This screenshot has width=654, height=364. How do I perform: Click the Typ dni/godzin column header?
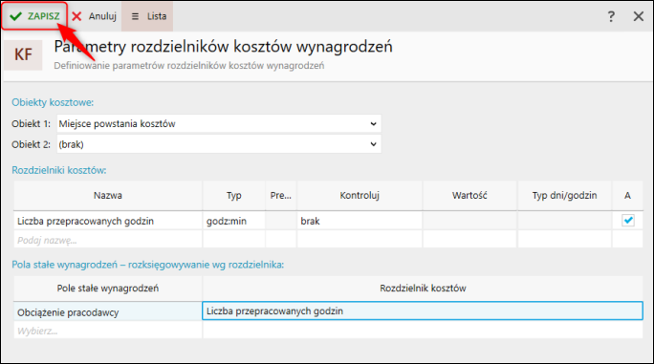(565, 196)
